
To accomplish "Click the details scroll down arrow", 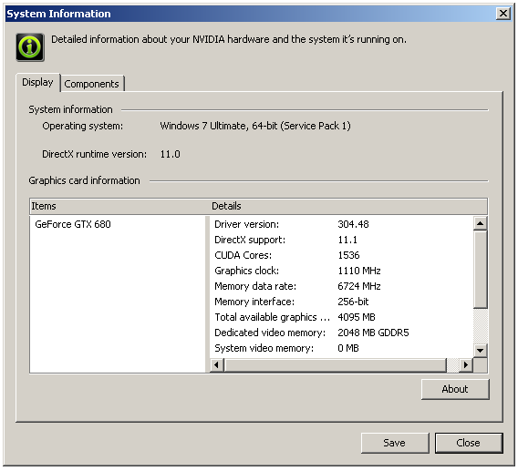I will click(x=480, y=350).
